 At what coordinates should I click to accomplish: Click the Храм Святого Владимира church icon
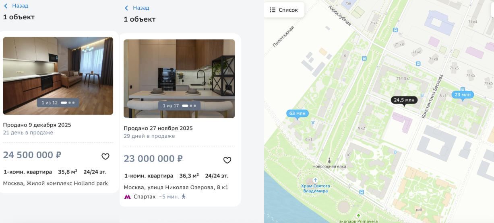[315, 180]
